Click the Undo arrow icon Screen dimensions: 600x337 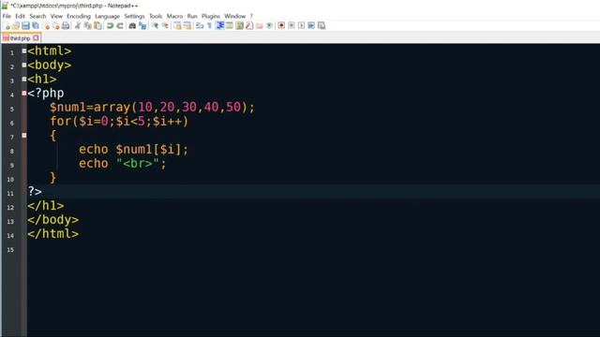click(110, 25)
